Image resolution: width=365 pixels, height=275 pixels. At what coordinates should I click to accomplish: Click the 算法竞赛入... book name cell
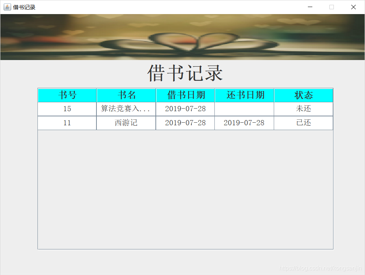[x=126, y=109]
